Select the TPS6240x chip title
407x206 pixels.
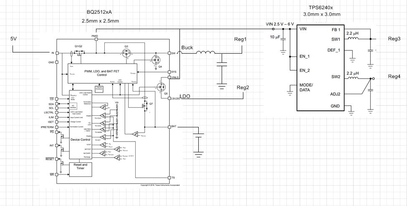tap(321, 8)
